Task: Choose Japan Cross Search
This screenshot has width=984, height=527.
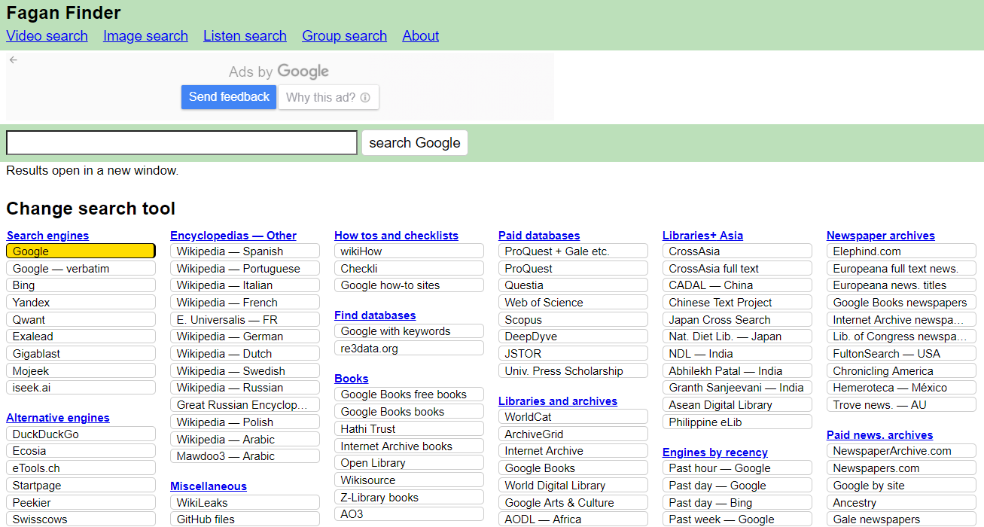Action: [737, 320]
